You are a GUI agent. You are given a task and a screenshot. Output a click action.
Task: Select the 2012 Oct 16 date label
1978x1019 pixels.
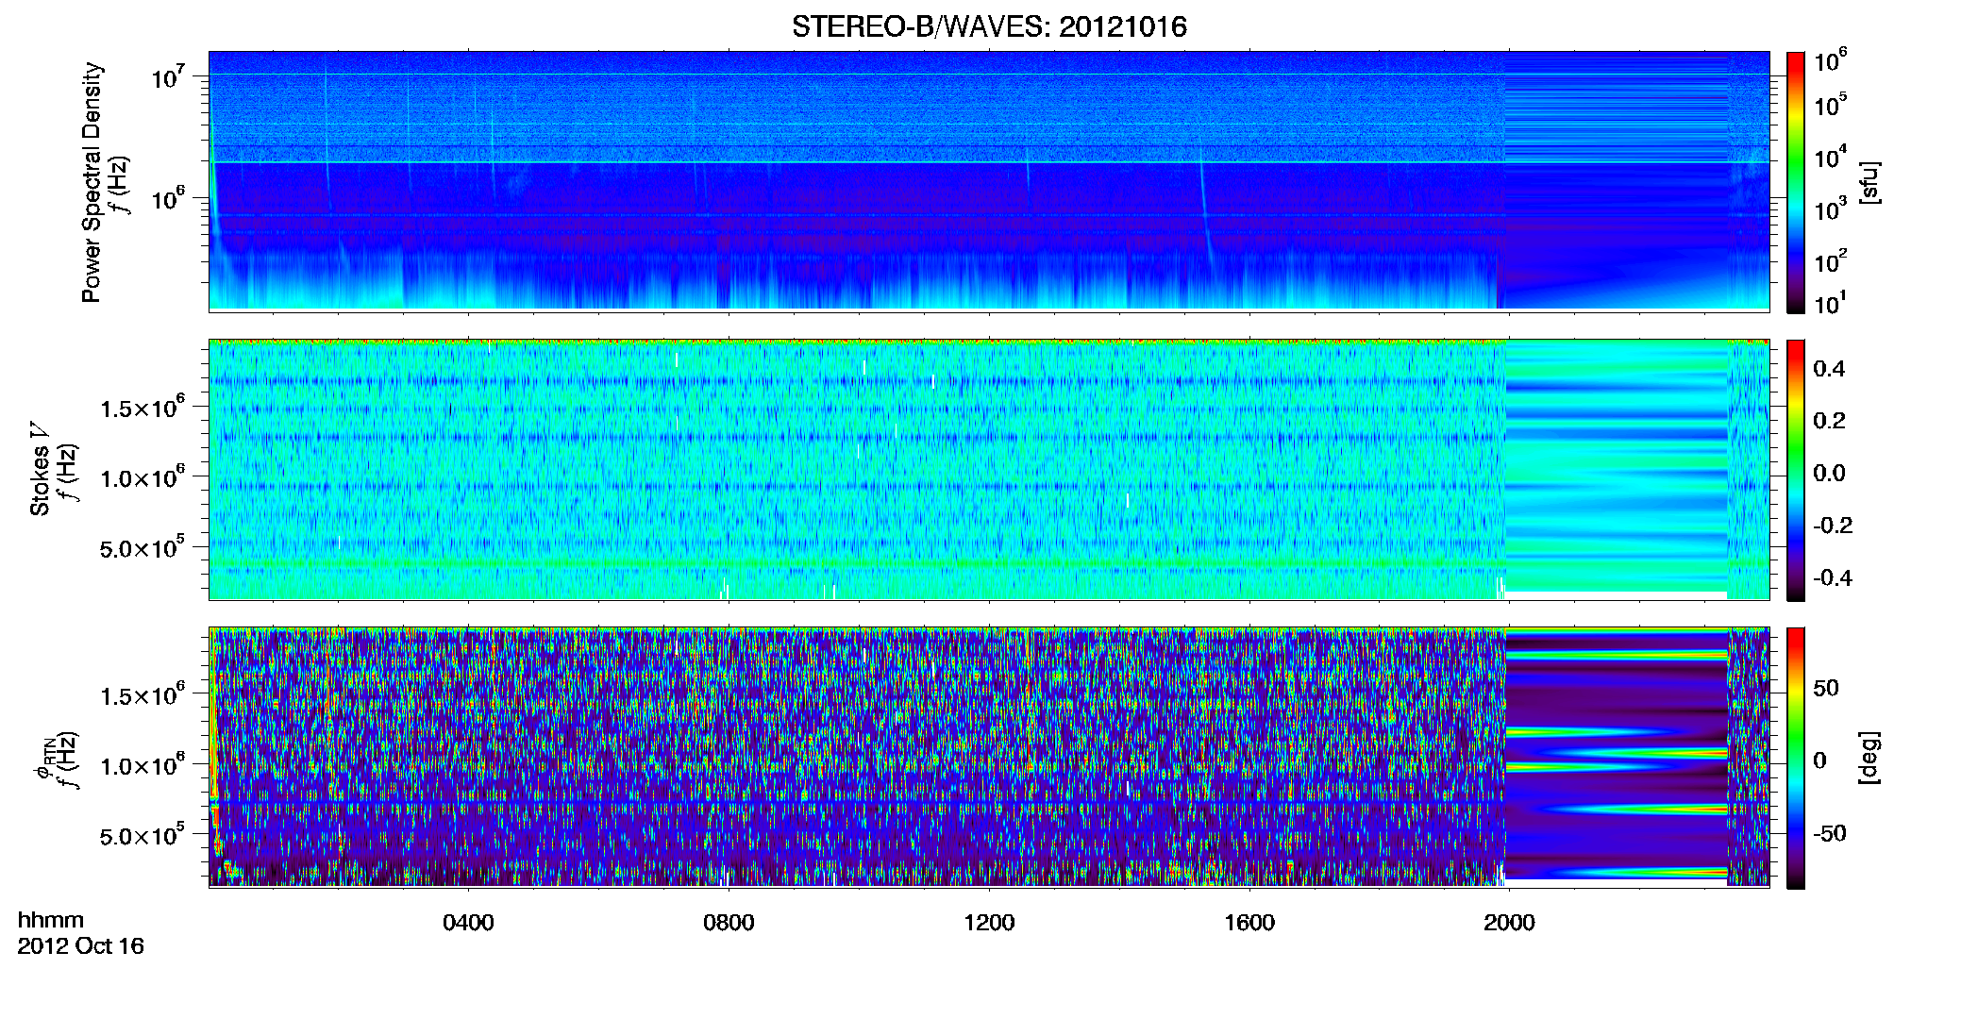pyautogui.click(x=81, y=946)
